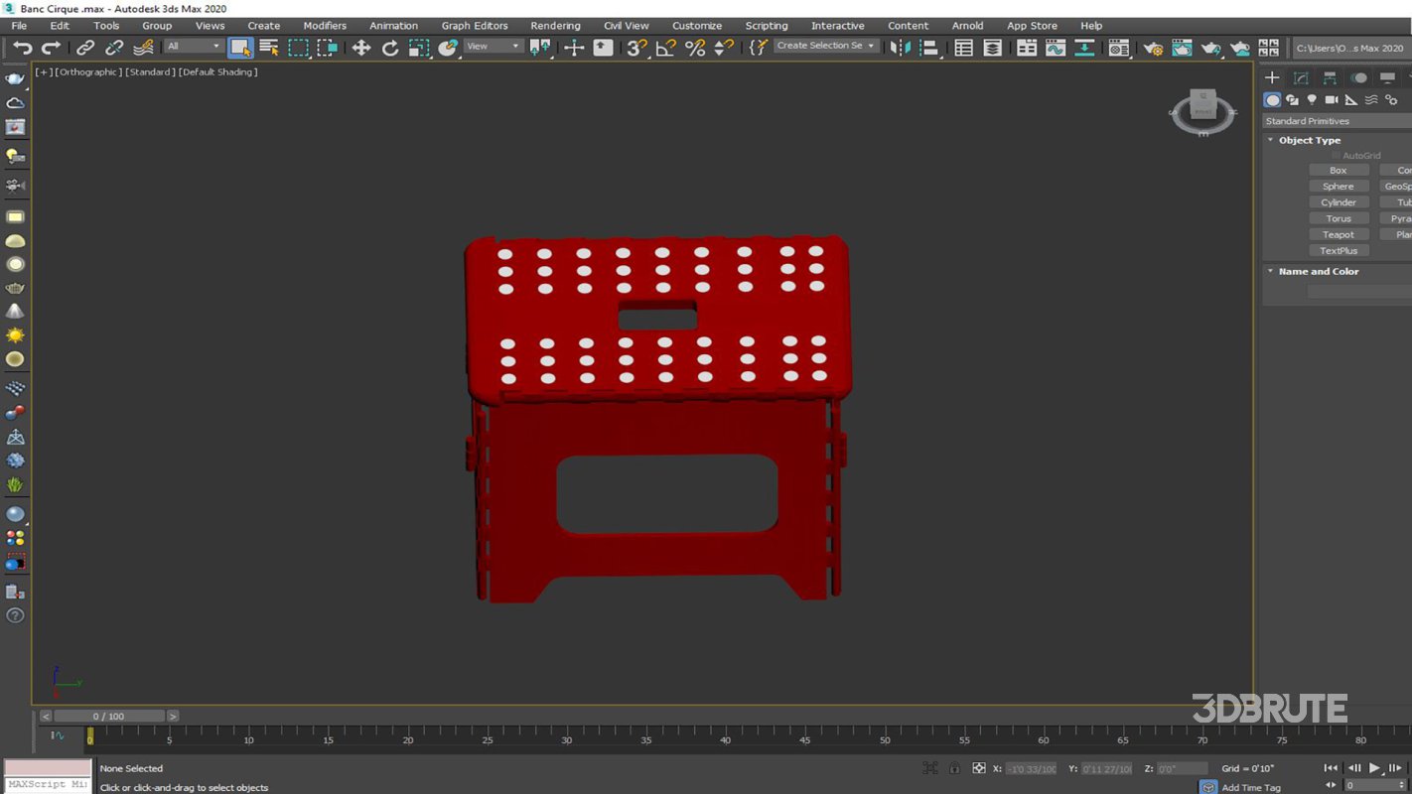
Task: Open the Render Setup teapot icon
Action: pyautogui.click(x=1152, y=48)
